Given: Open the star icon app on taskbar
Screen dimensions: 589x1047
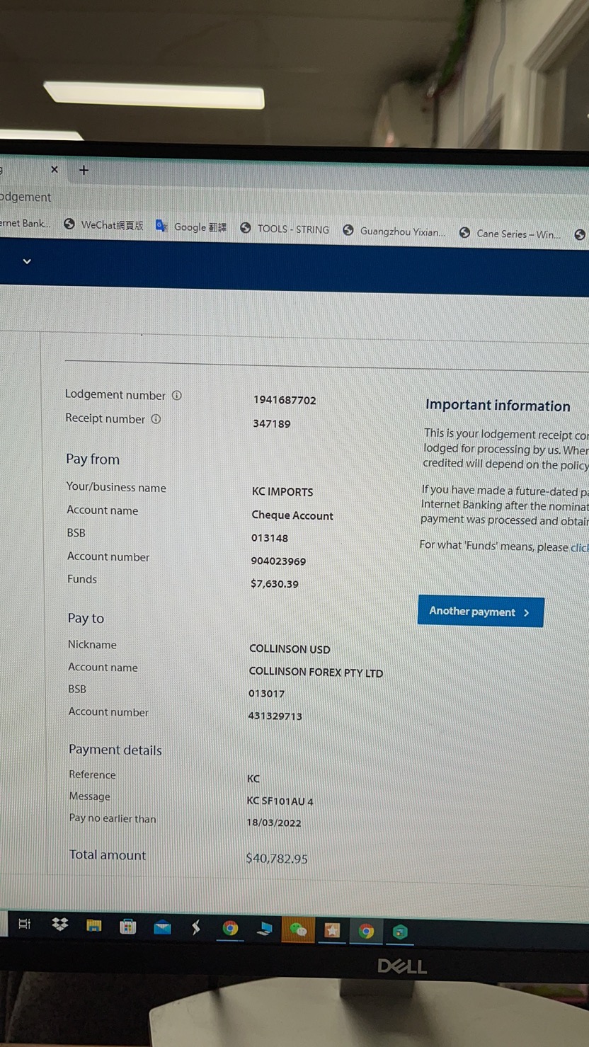Looking at the screenshot, I should point(332,930).
